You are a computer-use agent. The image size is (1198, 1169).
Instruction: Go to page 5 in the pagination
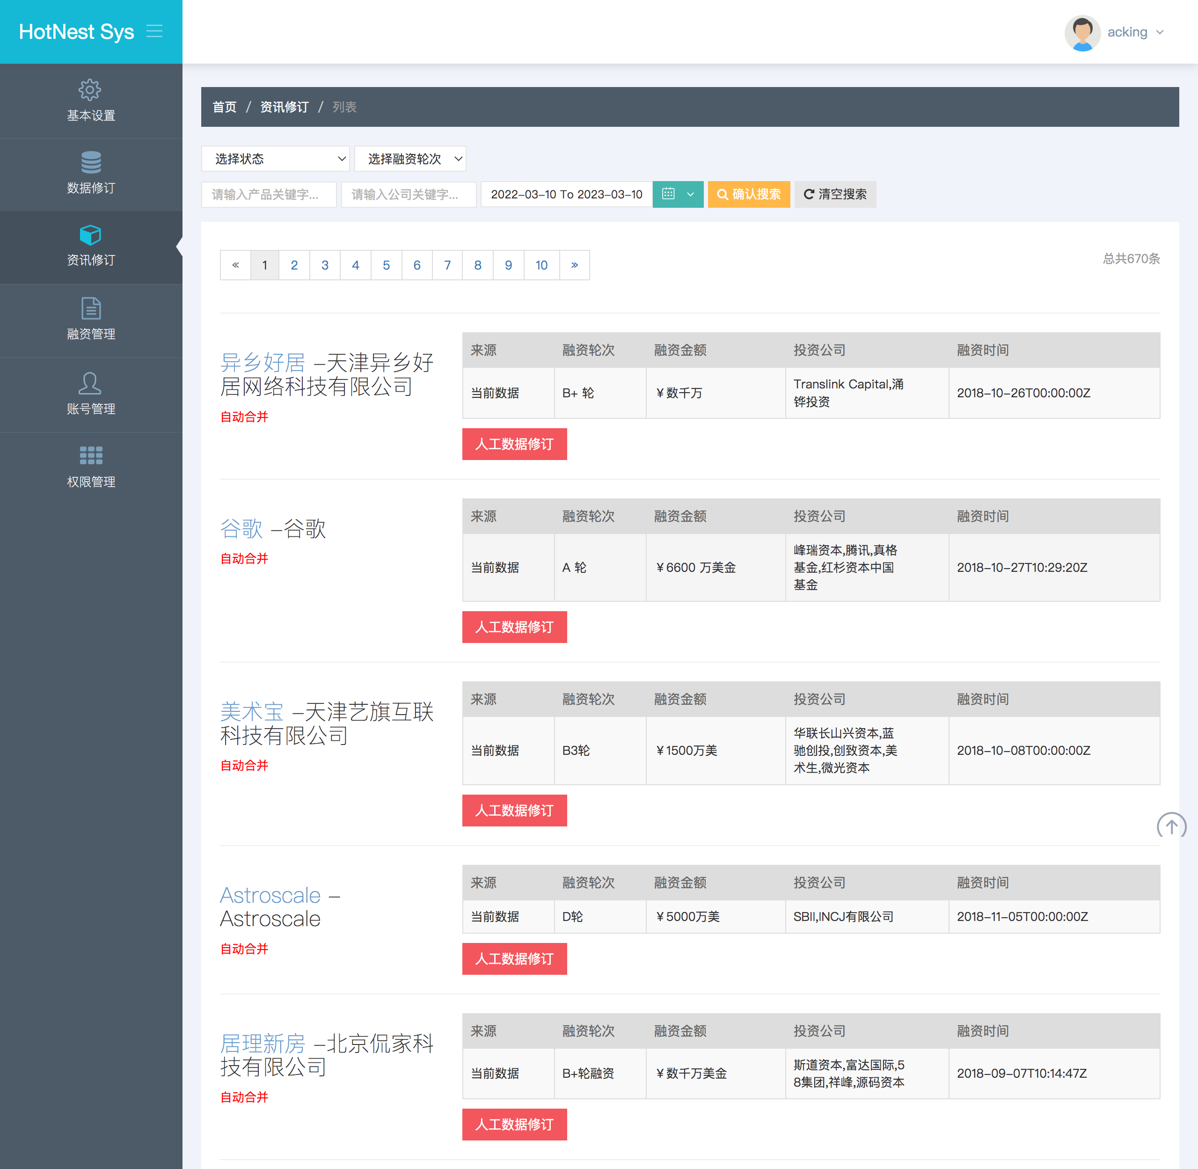click(x=386, y=265)
